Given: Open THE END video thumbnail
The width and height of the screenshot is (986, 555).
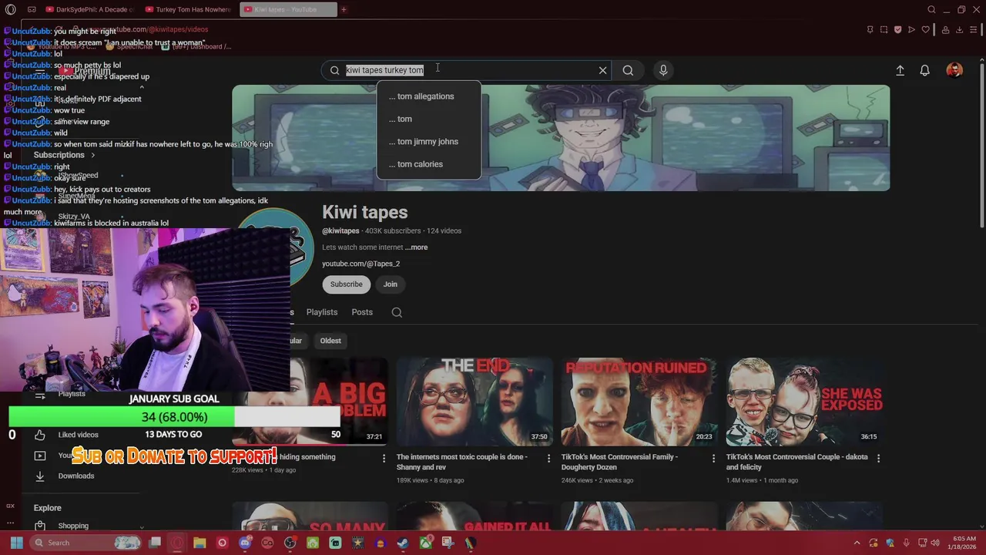Looking at the screenshot, I should tap(475, 402).
